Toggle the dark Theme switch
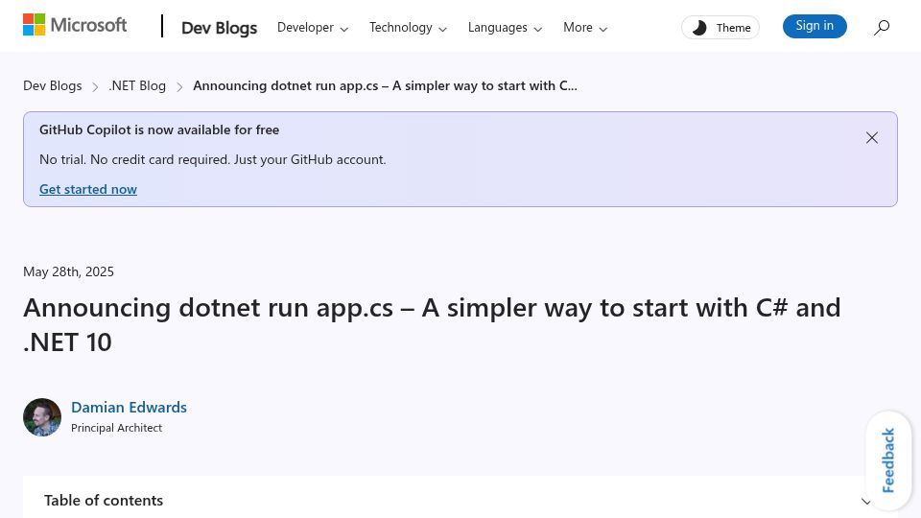 [720, 28]
